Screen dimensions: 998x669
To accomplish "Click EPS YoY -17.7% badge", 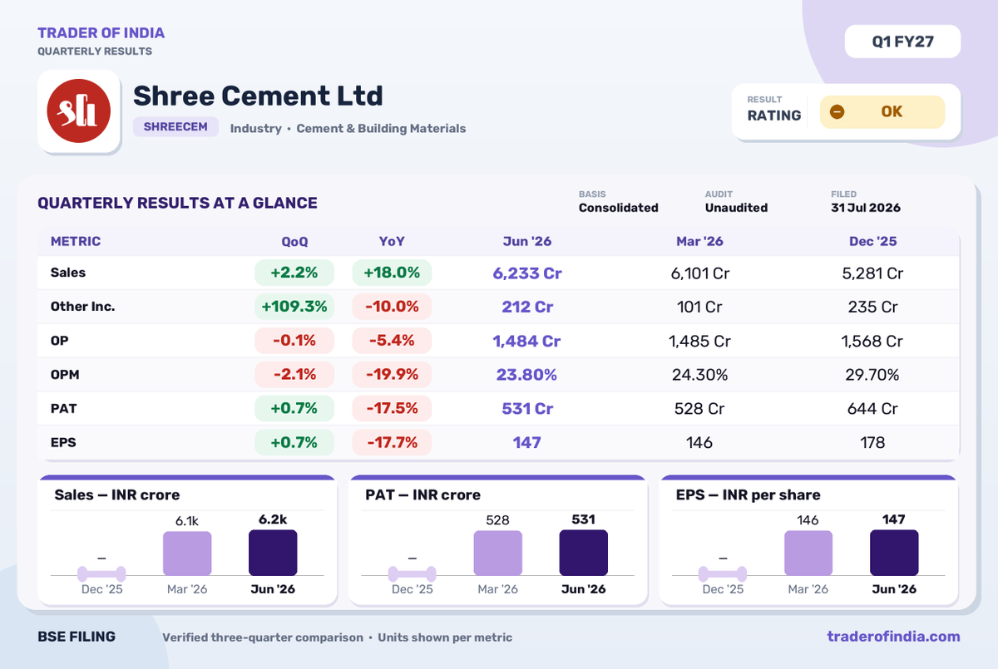I will point(392,442).
